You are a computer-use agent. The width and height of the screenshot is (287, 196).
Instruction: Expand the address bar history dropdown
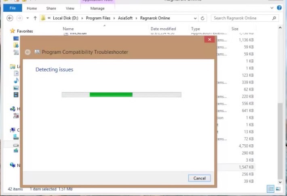click(x=195, y=18)
